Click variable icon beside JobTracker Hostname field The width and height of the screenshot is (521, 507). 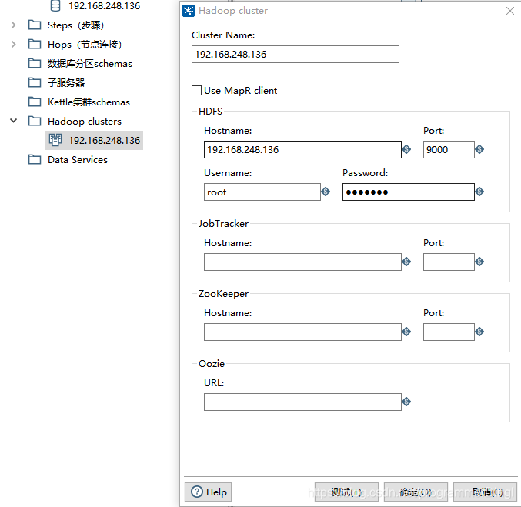click(406, 262)
